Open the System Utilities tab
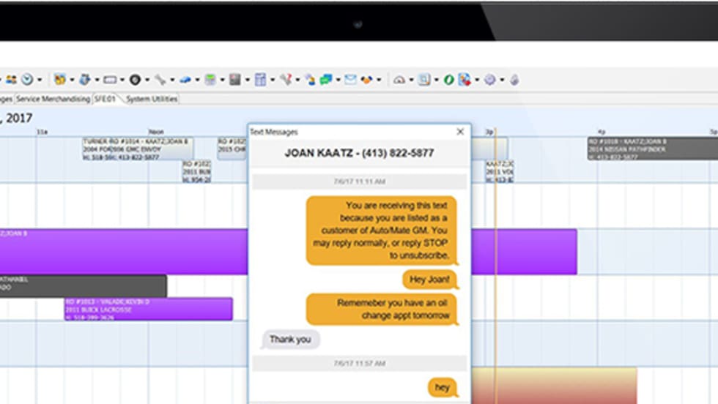 [151, 99]
